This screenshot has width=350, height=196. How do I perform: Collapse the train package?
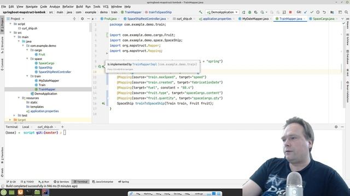click(27, 76)
